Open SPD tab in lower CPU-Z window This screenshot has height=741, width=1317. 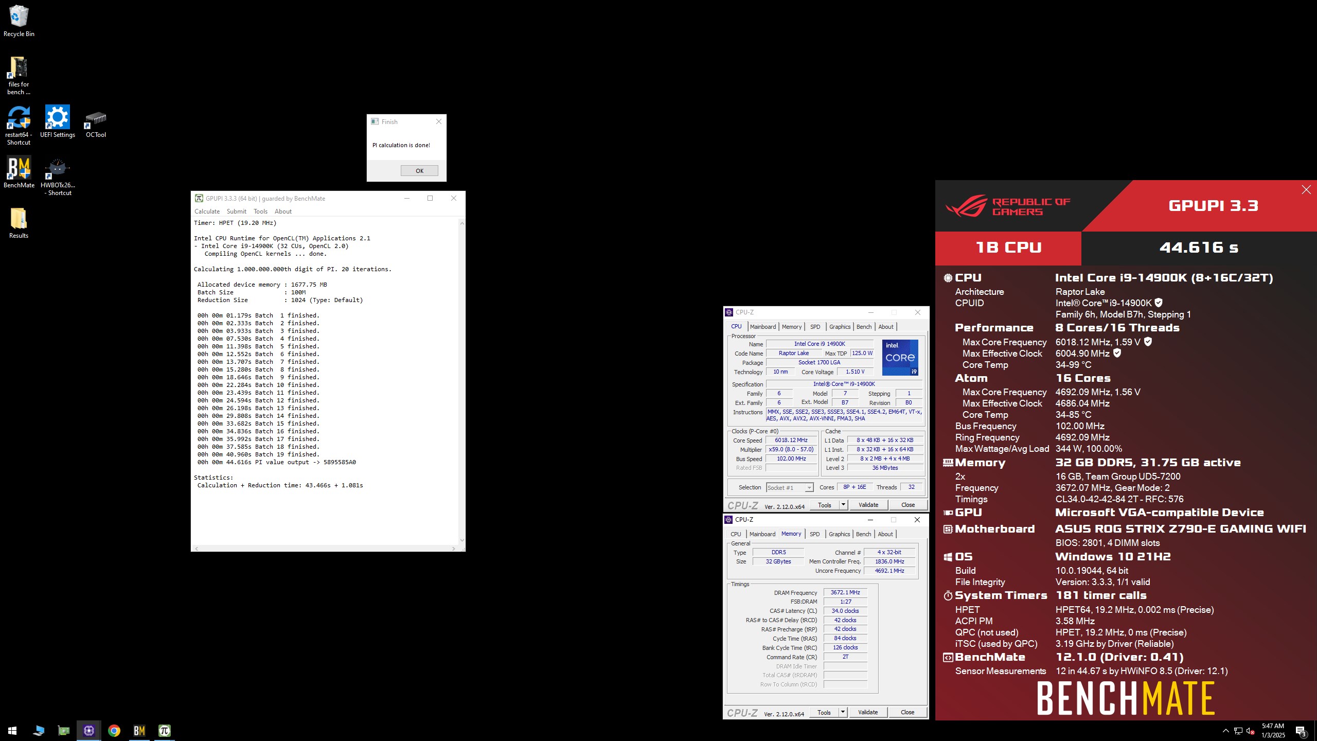coord(815,534)
